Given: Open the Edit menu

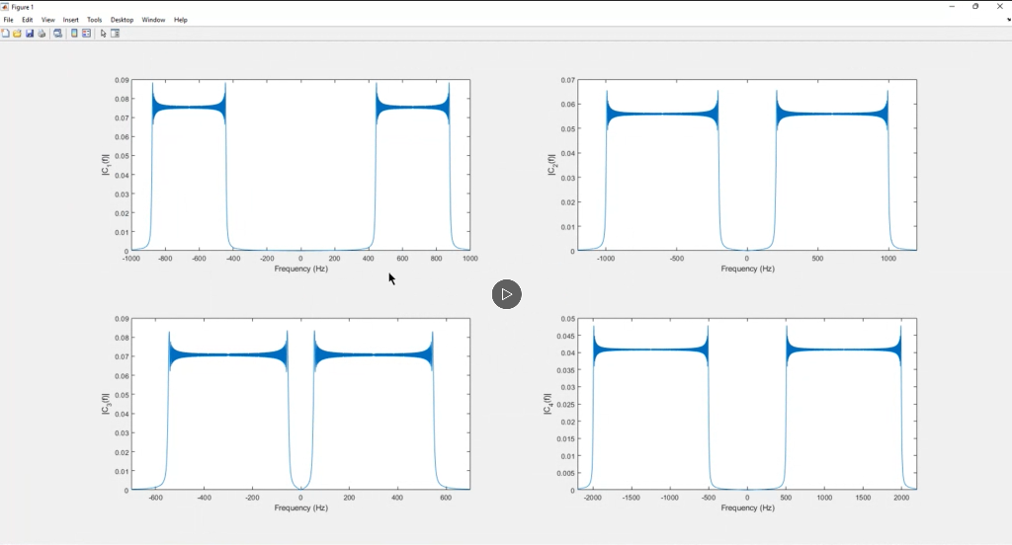Looking at the screenshot, I should tap(27, 20).
